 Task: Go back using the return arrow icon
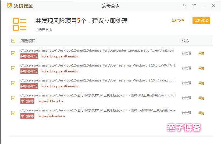(x=184, y=6)
